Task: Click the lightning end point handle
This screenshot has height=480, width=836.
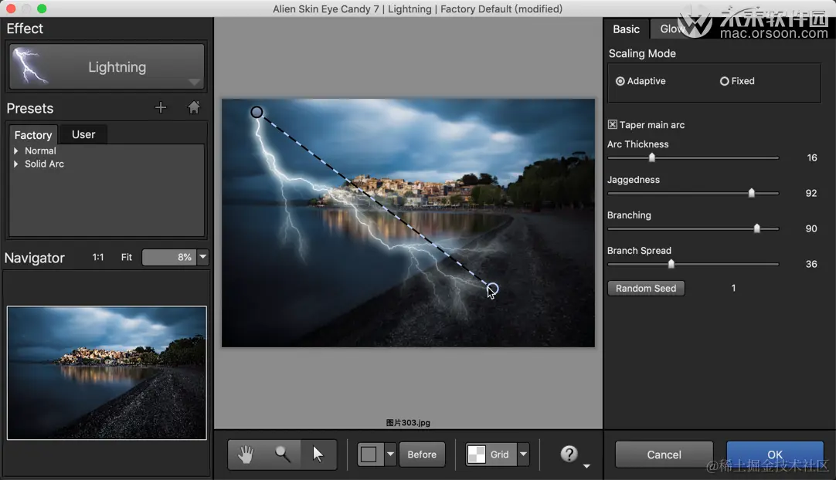Action: [x=492, y=289]
